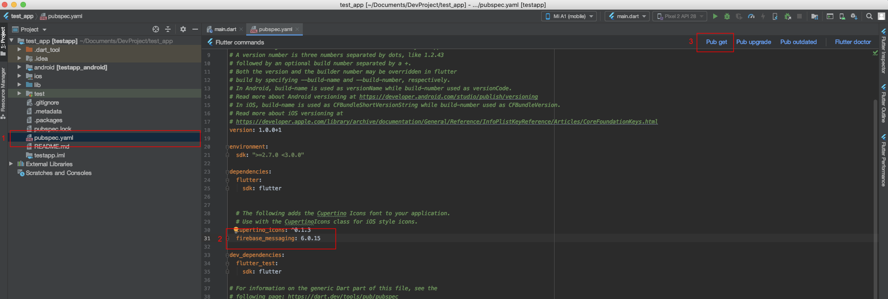Click the green inspection checkmark in the editor

pyautogui.click(x=875, y=53)
